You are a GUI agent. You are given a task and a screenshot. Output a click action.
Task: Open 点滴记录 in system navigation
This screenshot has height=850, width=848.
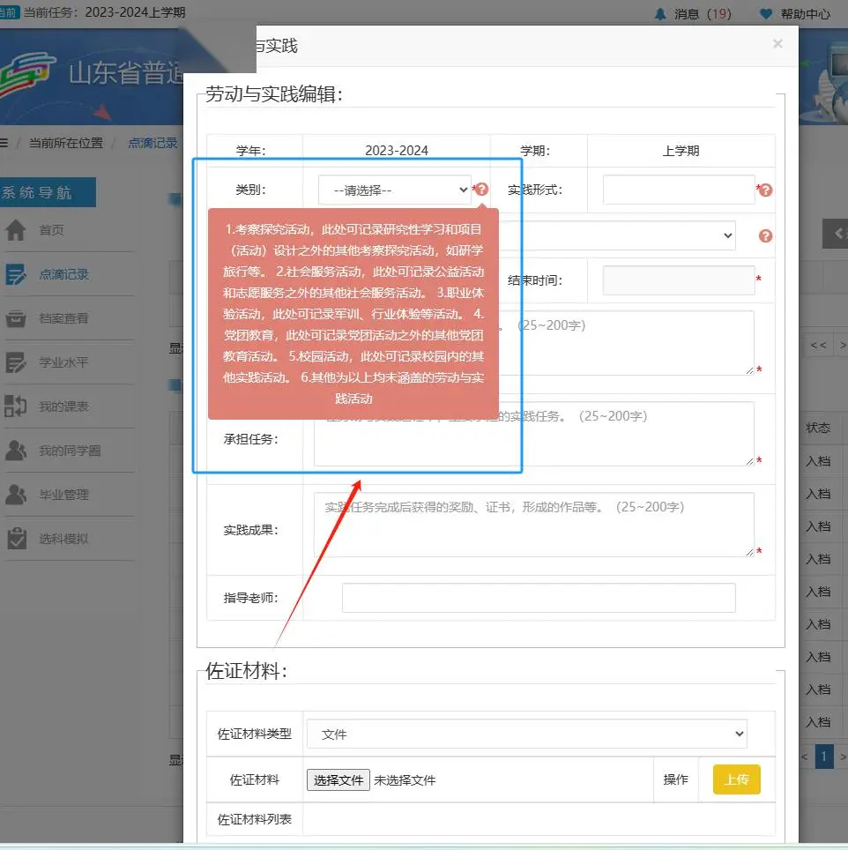64,275
